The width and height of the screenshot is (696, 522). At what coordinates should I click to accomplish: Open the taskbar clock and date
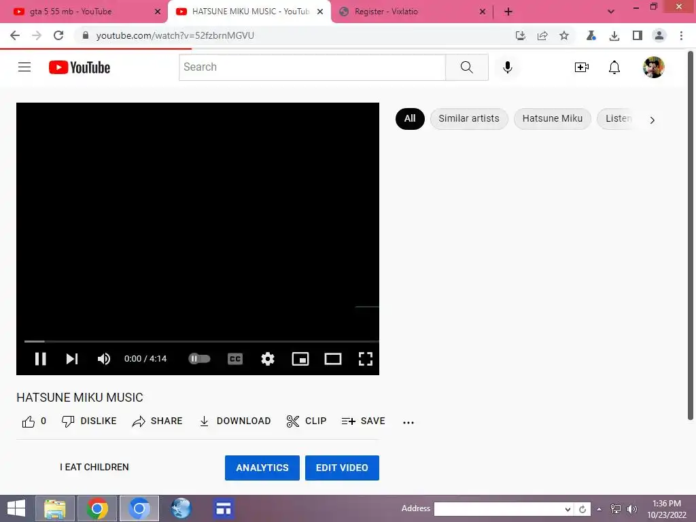coord(667,509)
